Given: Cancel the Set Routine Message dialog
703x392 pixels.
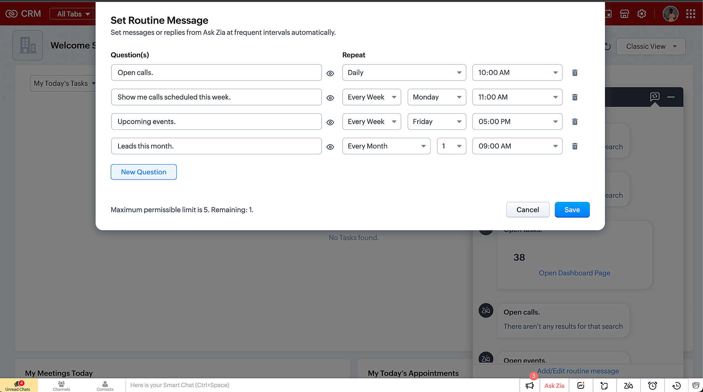Looking at the screenshot, I should (x=527, y=210).
